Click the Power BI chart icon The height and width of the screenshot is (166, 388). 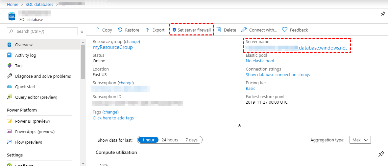pos(10,121)
